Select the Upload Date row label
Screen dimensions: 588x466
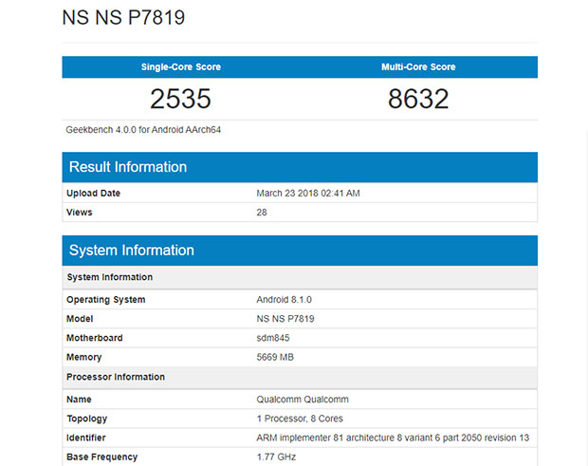(93, 194)
